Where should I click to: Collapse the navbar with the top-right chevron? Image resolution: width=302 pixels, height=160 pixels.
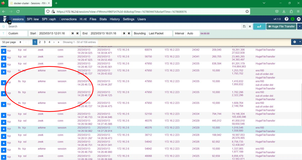(299, 19)
